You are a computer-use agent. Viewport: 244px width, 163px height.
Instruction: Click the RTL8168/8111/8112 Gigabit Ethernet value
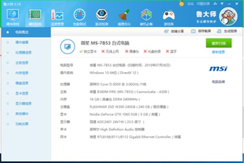click(135, 137)
